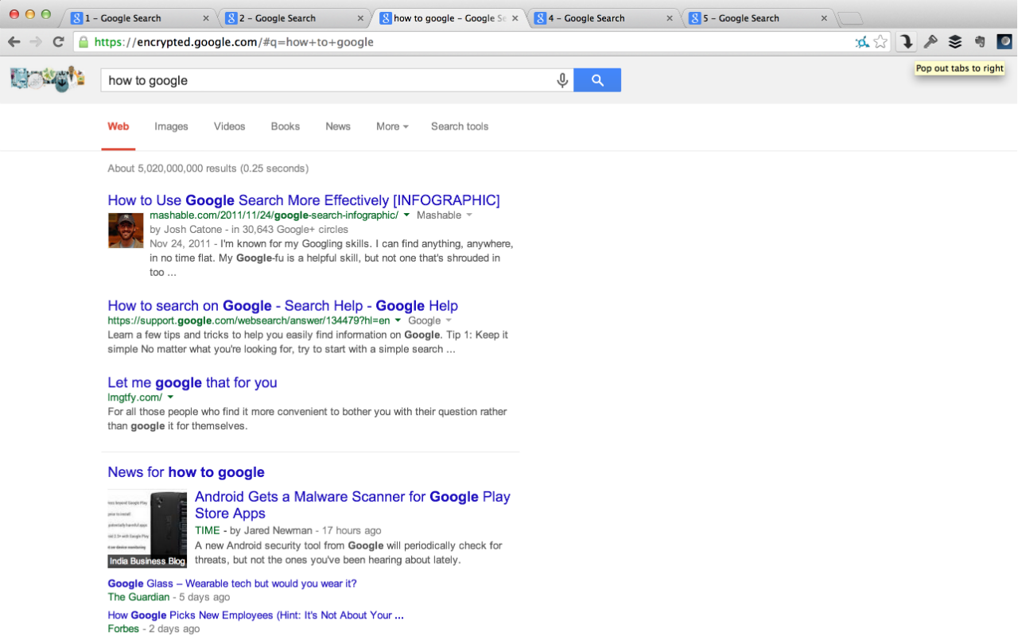This screenshot has width=1018, height=636.
Task: Open the Evernote elephant extension icon
Action: pyautogui.click(x=980, y=42)
